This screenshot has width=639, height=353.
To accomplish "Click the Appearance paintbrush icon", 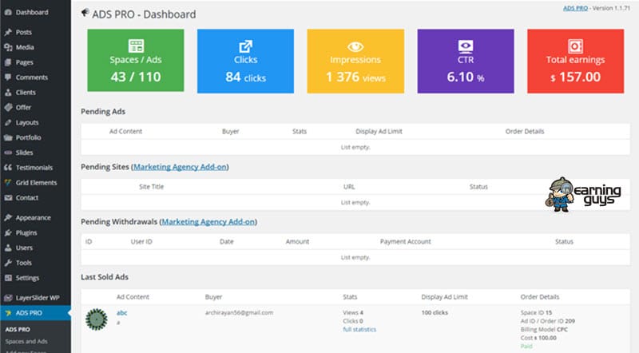I will point(8,218).
